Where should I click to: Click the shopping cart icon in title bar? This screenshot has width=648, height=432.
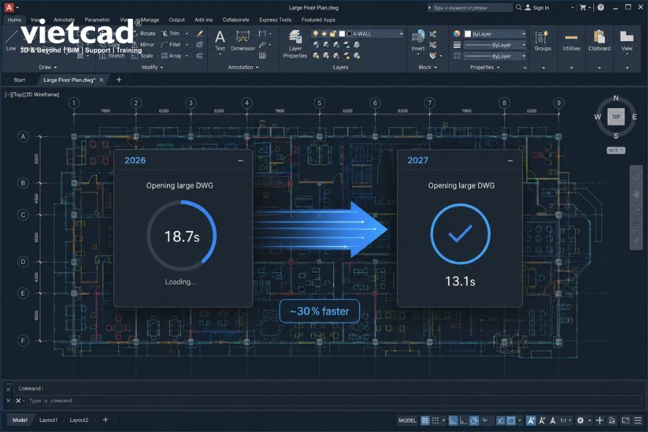582,7
